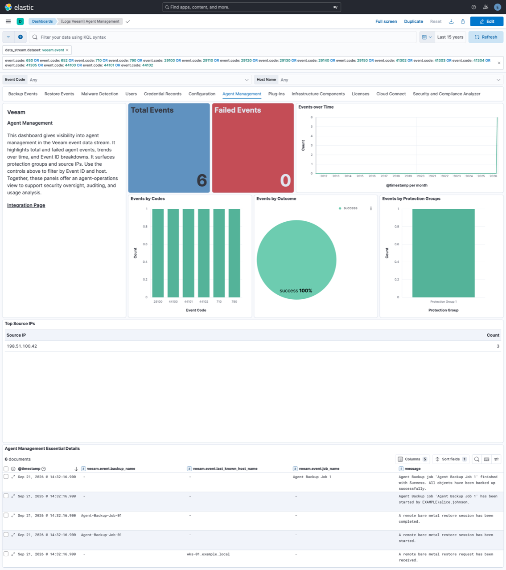This screenshot has height=570, width=506.
Task: Open the calendar date quick menu
Action: click(x=427, y=37)
